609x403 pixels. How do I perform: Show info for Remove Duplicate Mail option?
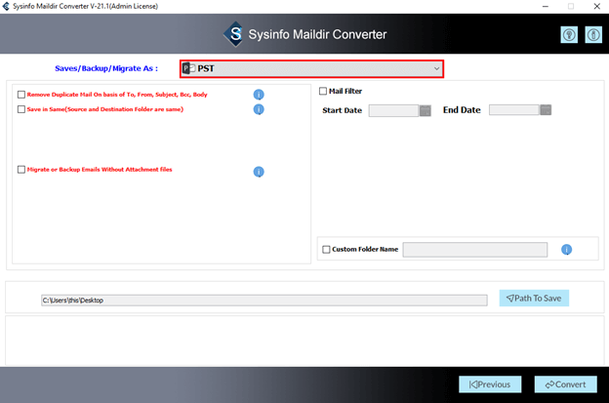[259, 95]
